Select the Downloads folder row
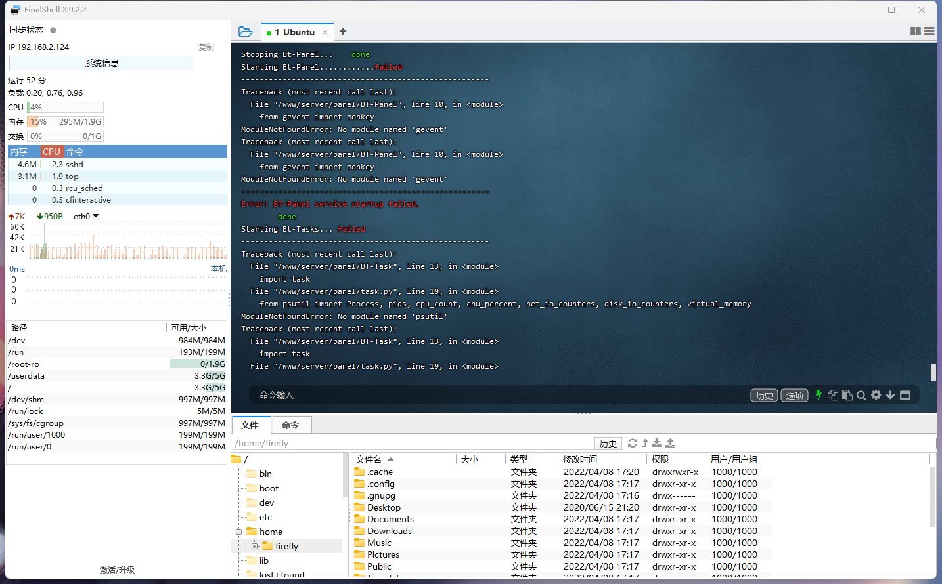This screenshot has width=942, height=584. (x=562, y=531)
